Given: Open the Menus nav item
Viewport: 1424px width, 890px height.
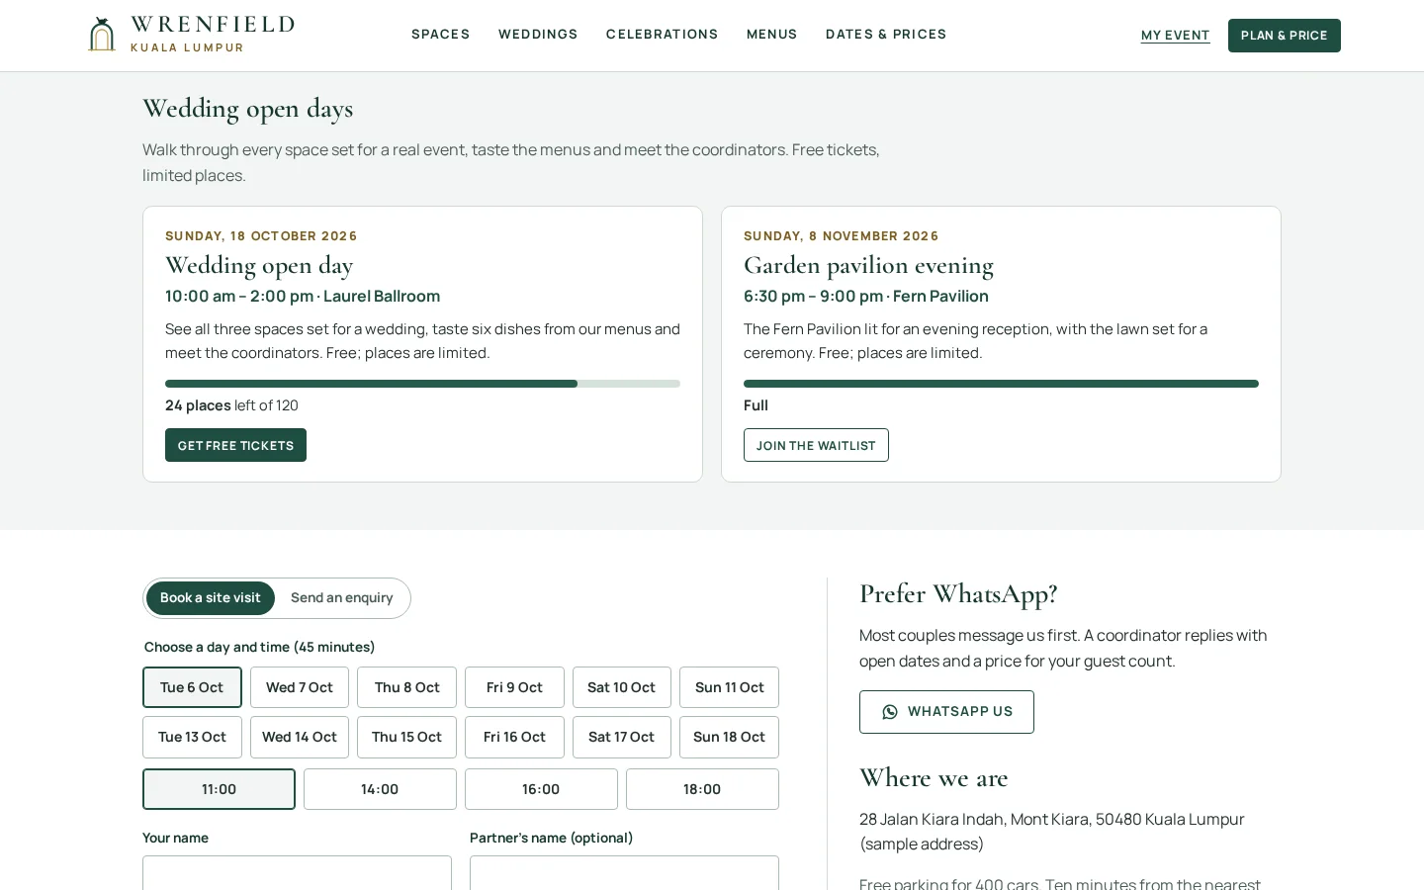Looking at the screenshot, I should [x=772, y=35].
